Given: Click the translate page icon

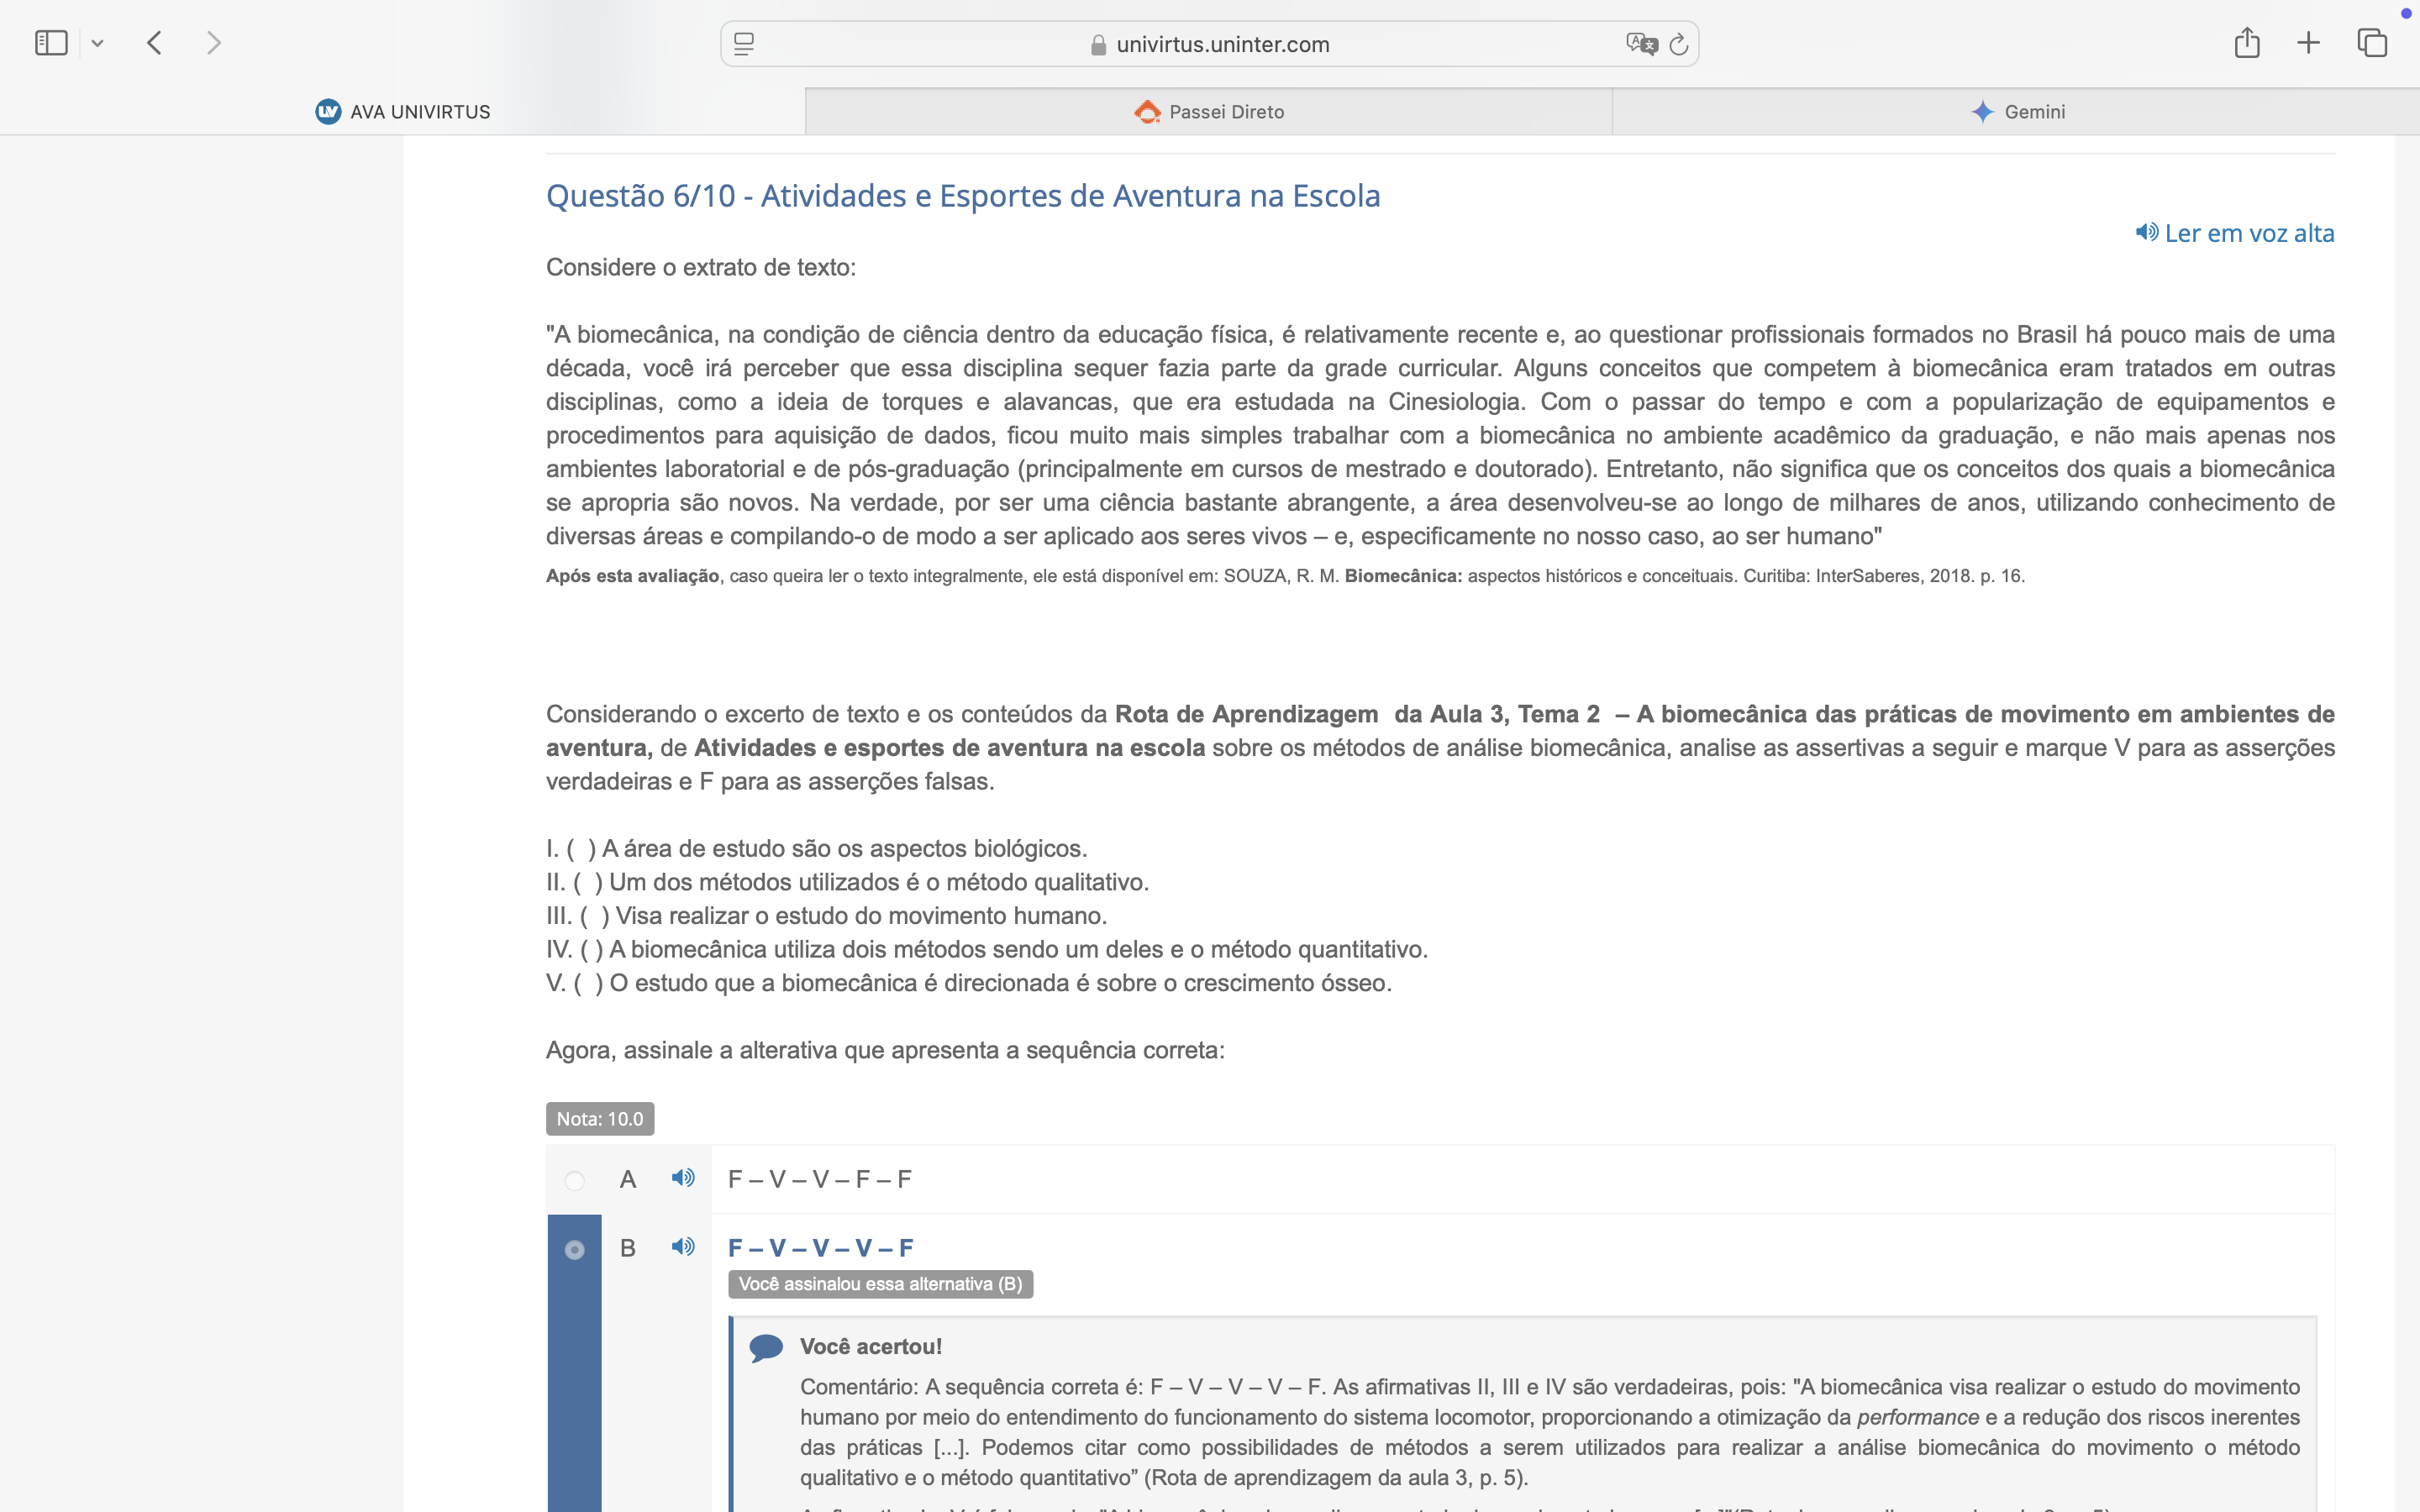Looking at the screenshot, I should tap(1640, 44).
